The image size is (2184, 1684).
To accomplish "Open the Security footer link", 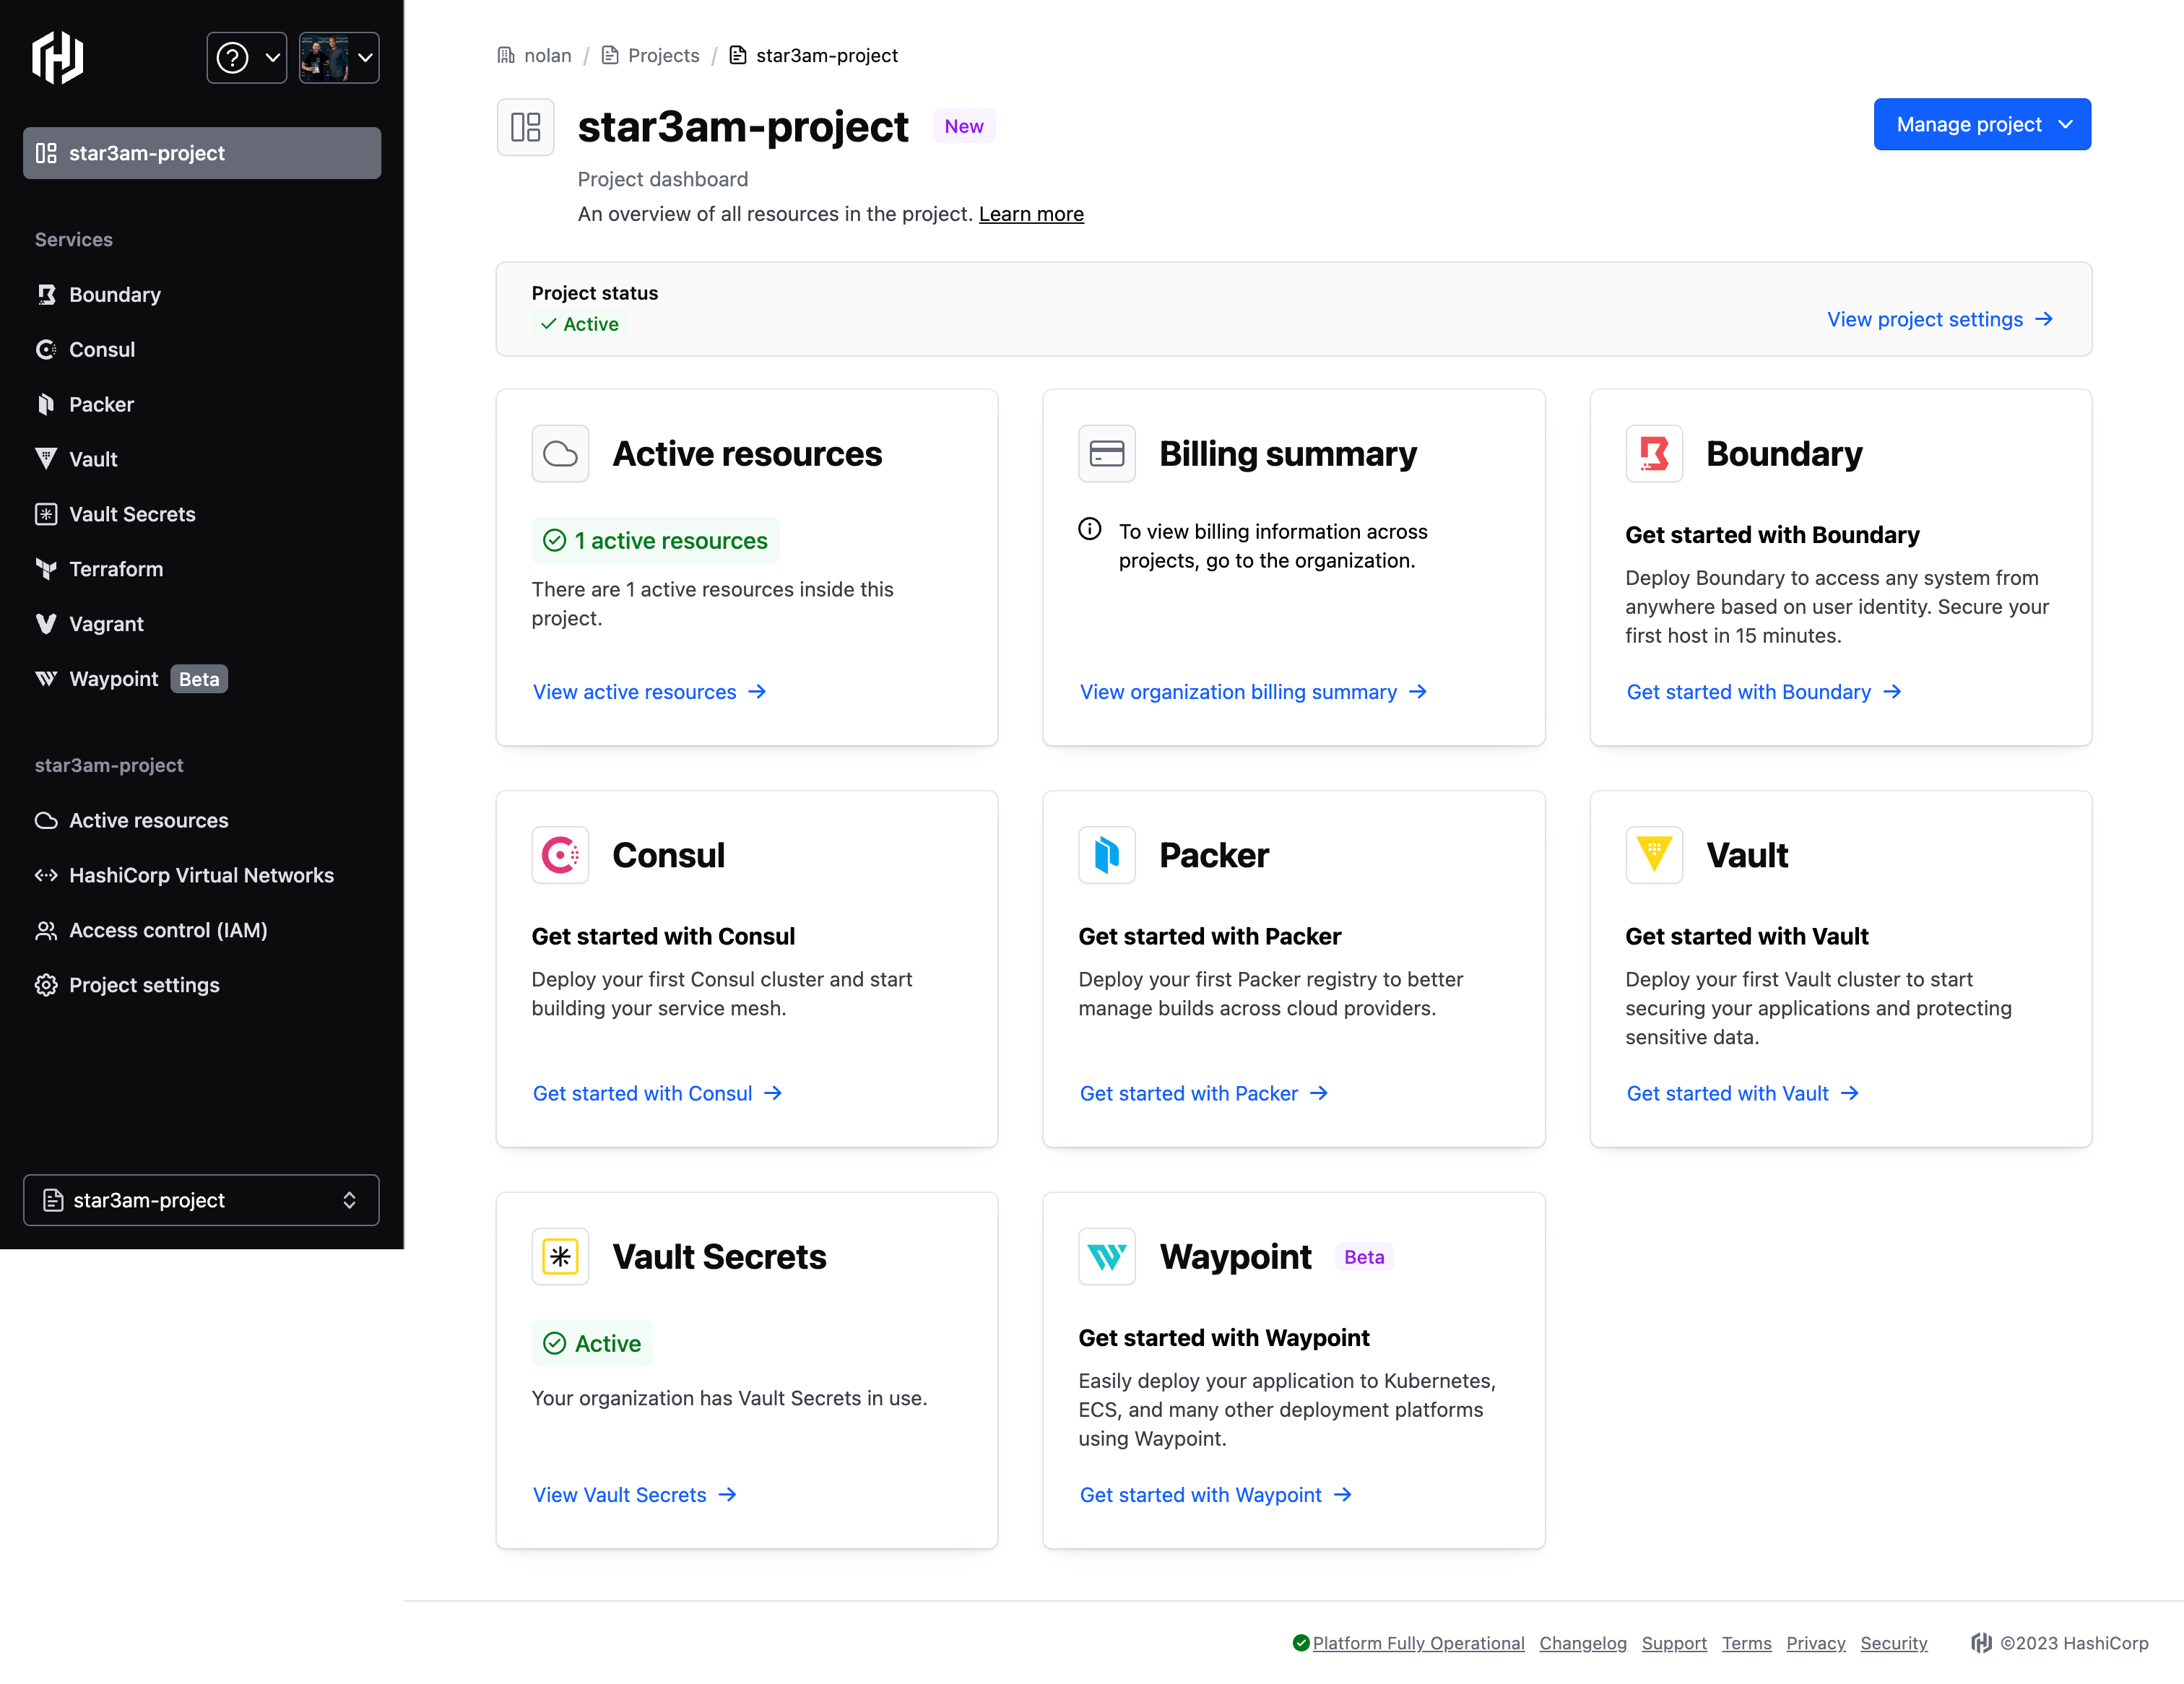I will pyautogui.click(x=1893, y=1643).
